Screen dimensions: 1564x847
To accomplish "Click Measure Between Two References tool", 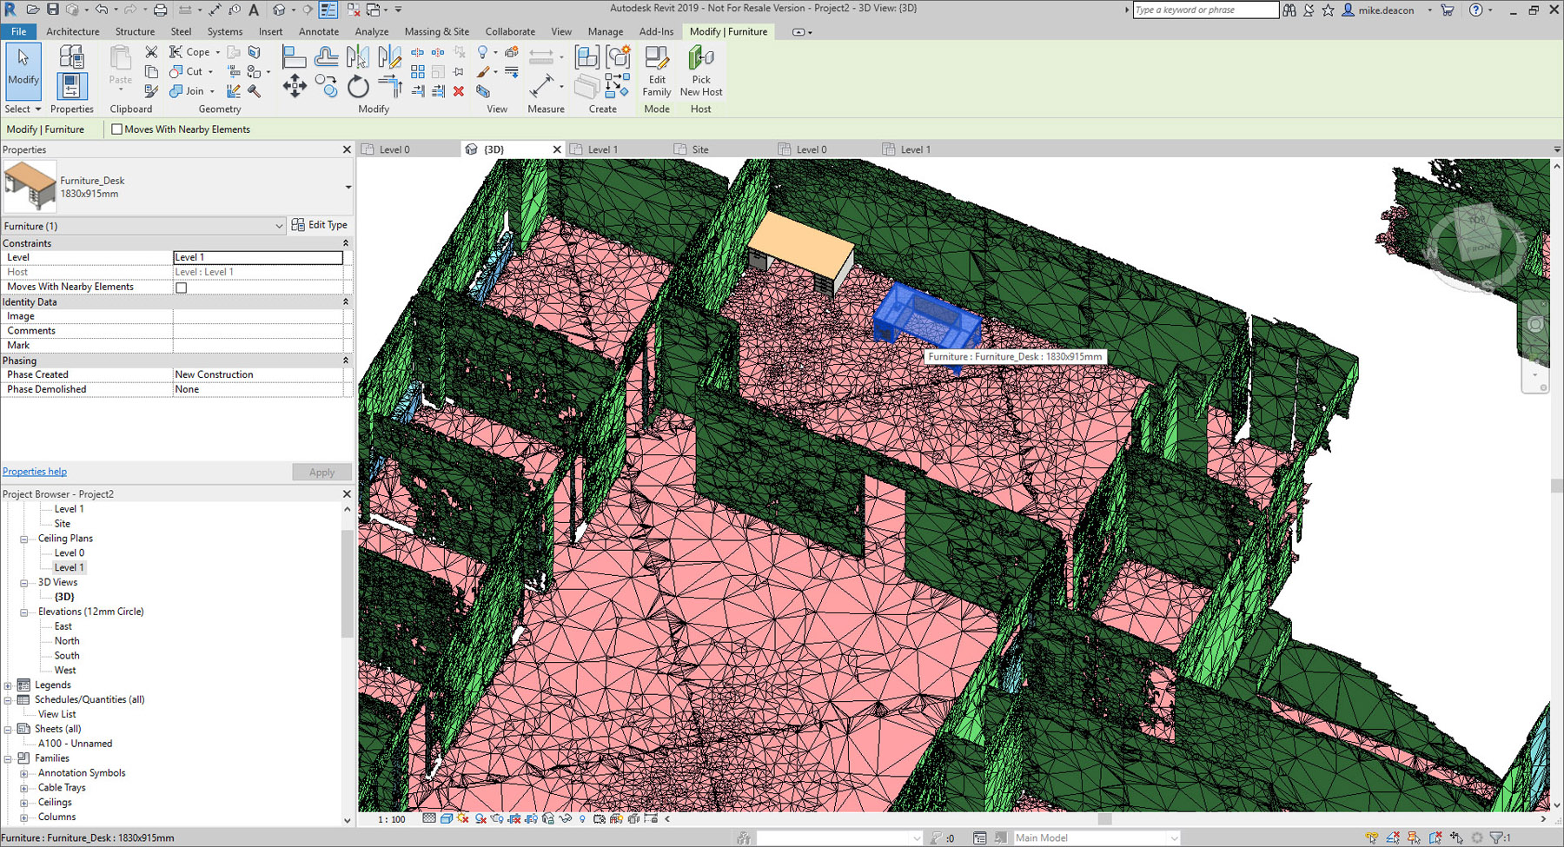I will tap(542, 85).
